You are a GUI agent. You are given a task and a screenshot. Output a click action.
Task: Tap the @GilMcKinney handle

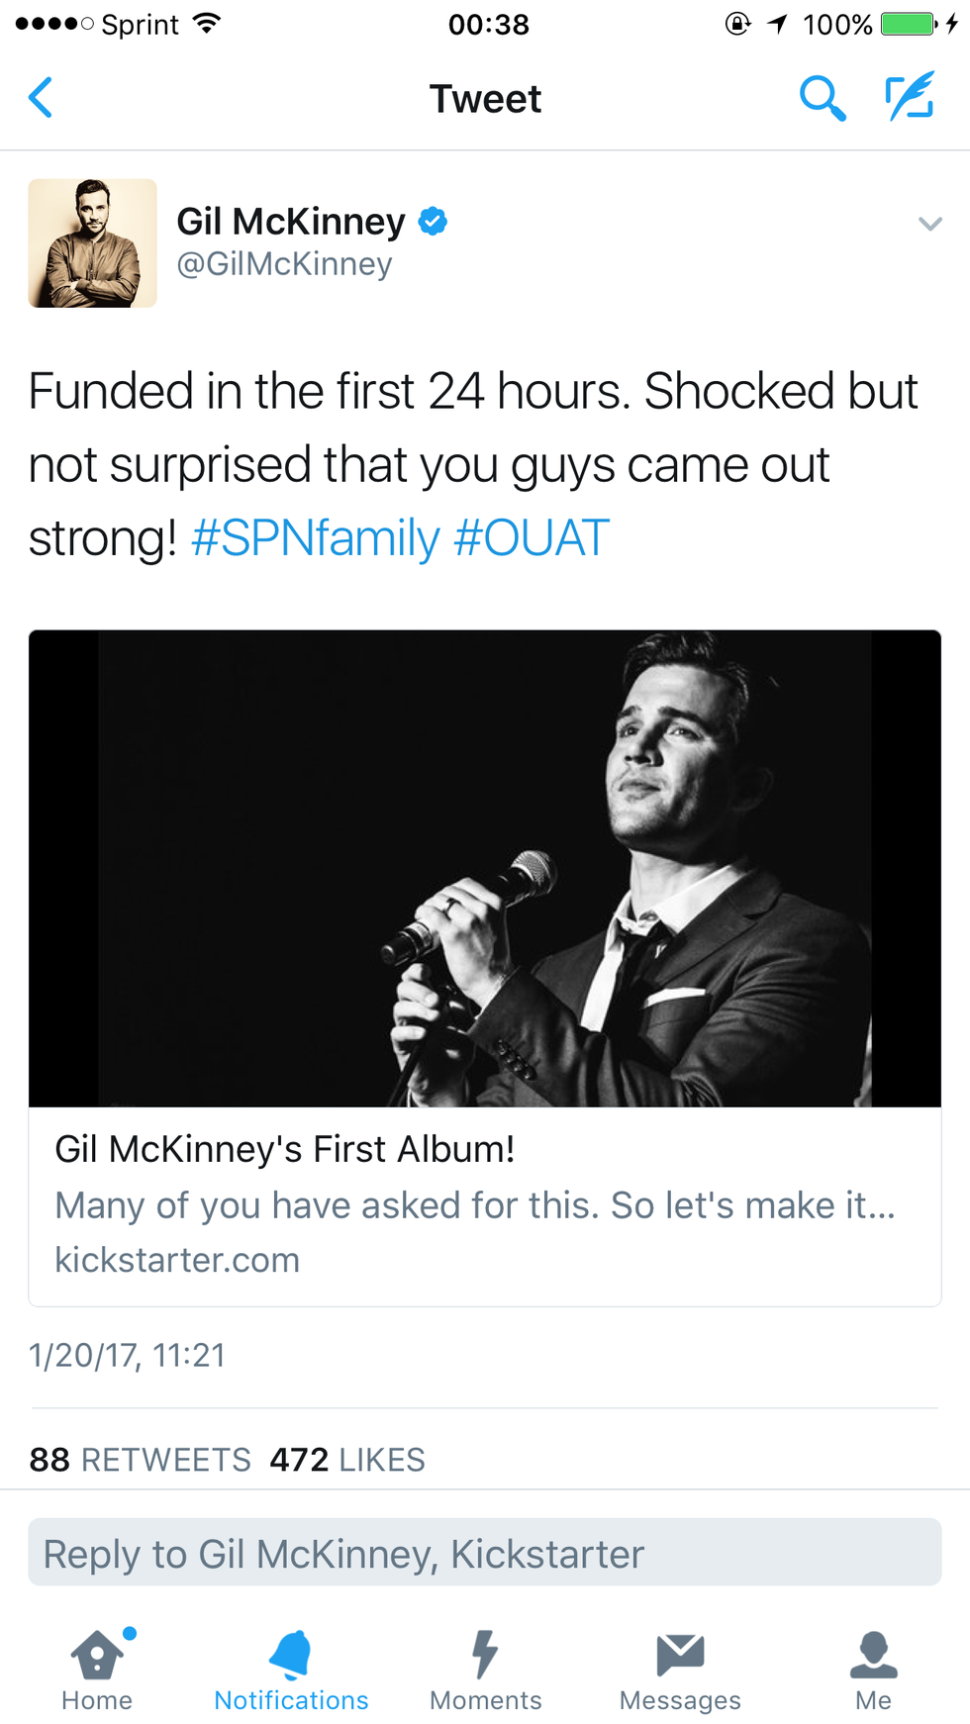284,264
